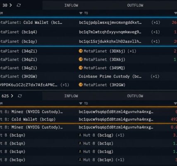177x166 pixels.
Task: Open recipient label Hut 8 (bc1qr)
Action: (98, 143)
